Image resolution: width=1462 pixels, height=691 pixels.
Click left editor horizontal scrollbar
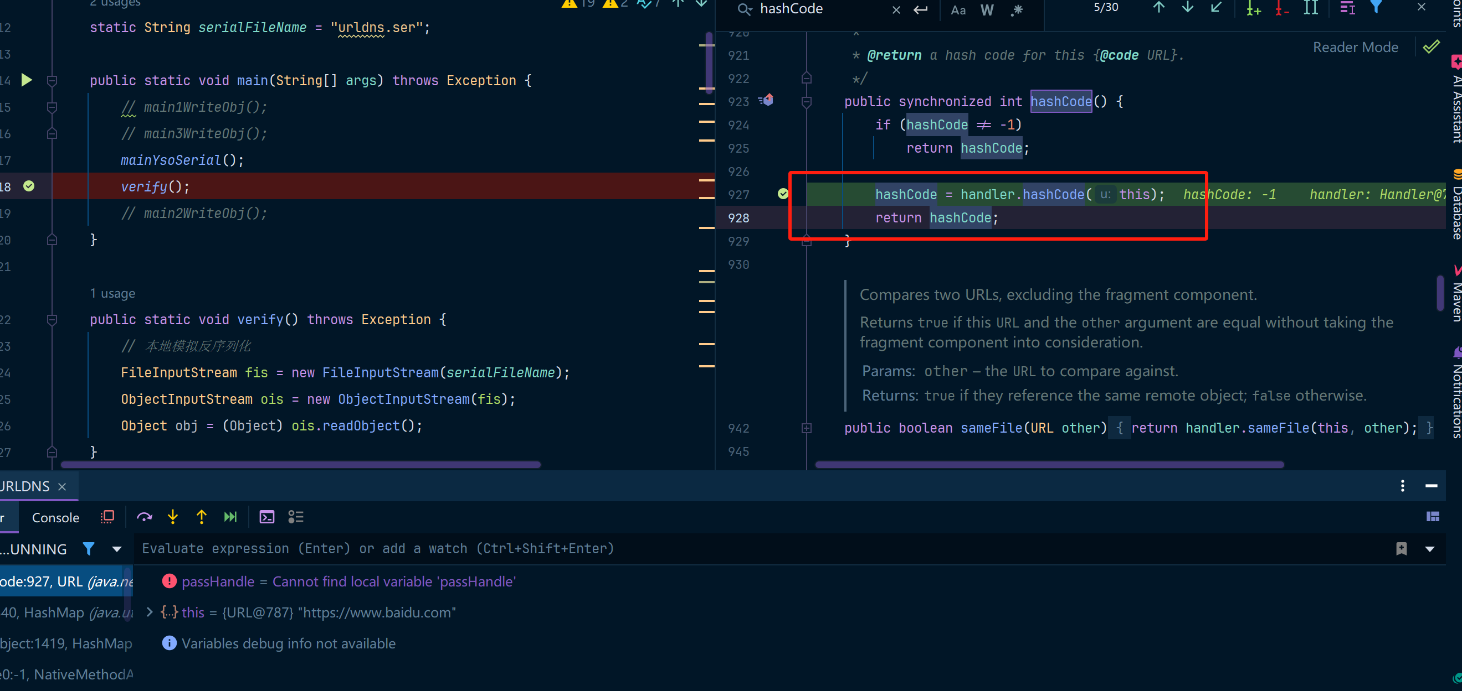[x=301, y=465]
